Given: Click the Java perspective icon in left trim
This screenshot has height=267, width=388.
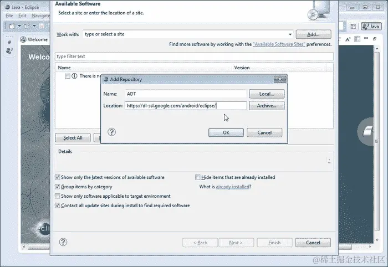Looking at the screenshot, I should pos(9,50).
